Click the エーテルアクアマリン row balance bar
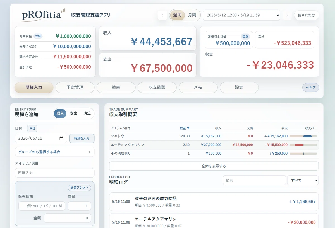 click(x=303, y=145)
